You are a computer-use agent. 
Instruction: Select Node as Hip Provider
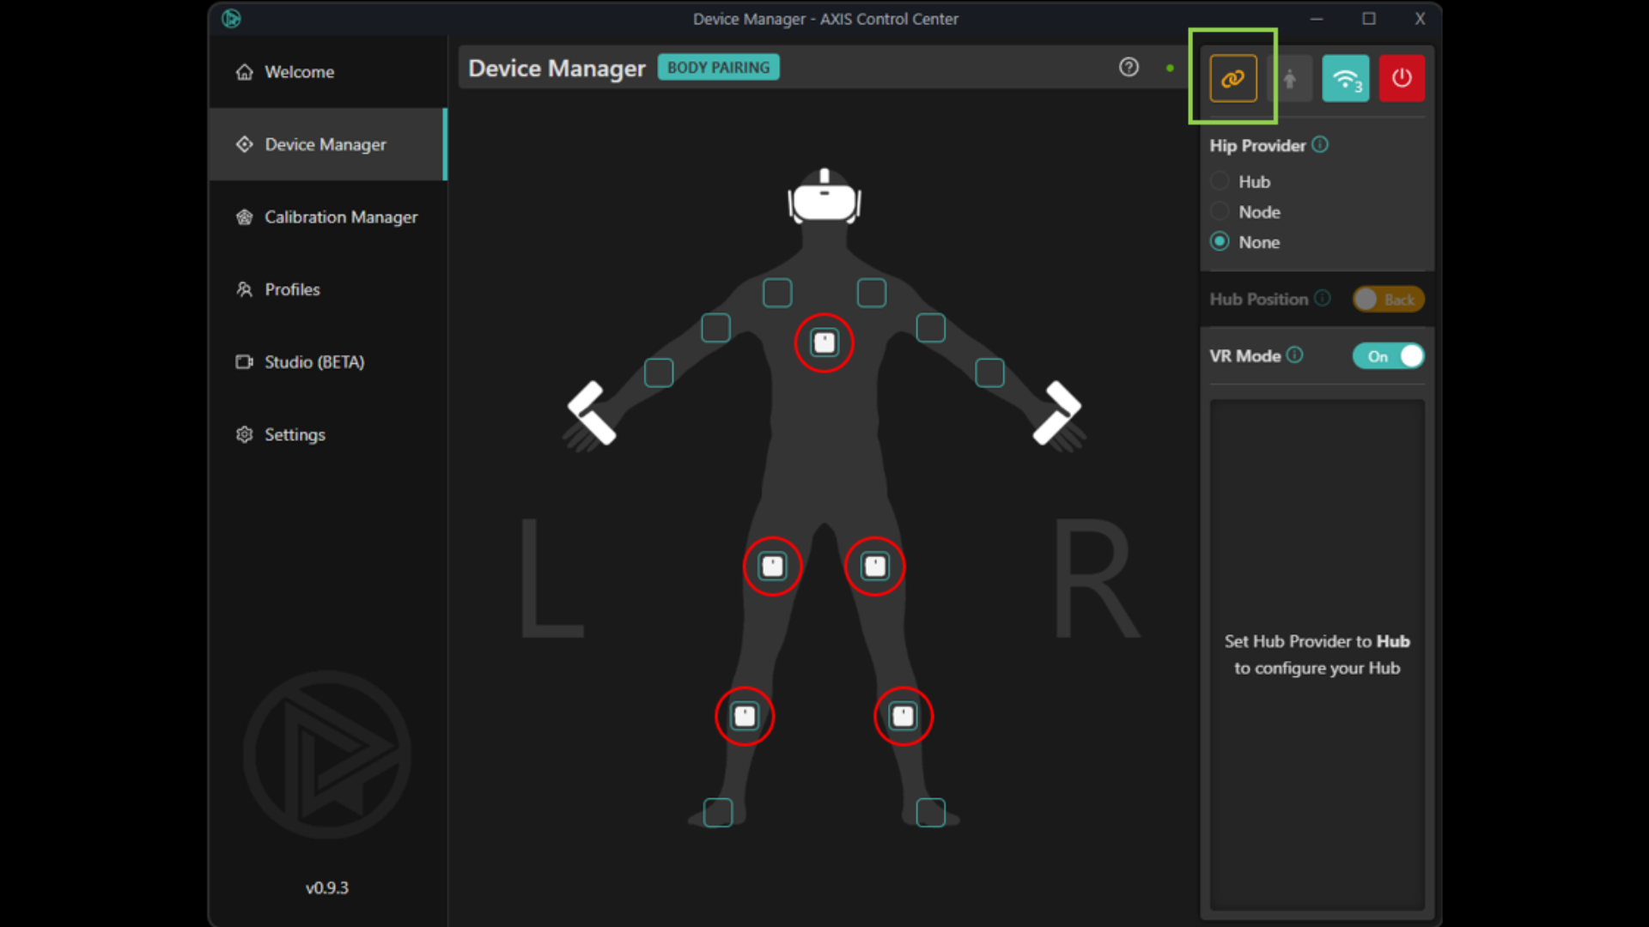click(1220, 212)
